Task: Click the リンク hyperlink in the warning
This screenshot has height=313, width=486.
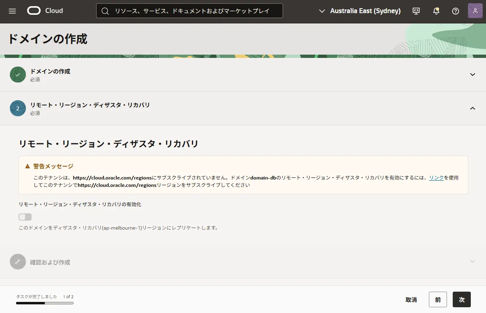Action: (436, 177)
